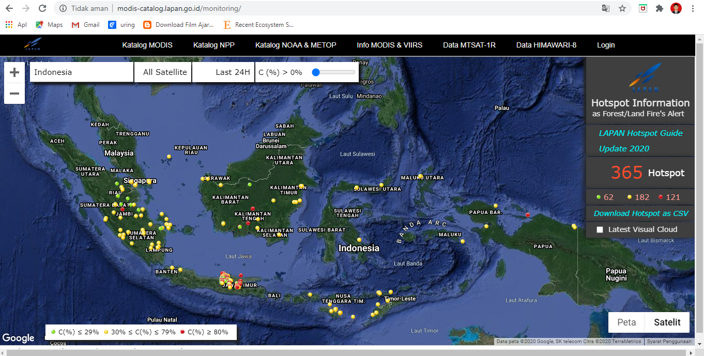Click the 'C(%) ≥ 80%' legend entry
This screenshot has height=356, width=704.
coord(204,332)
